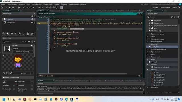Create new instance layer icon

pos(8,34)
